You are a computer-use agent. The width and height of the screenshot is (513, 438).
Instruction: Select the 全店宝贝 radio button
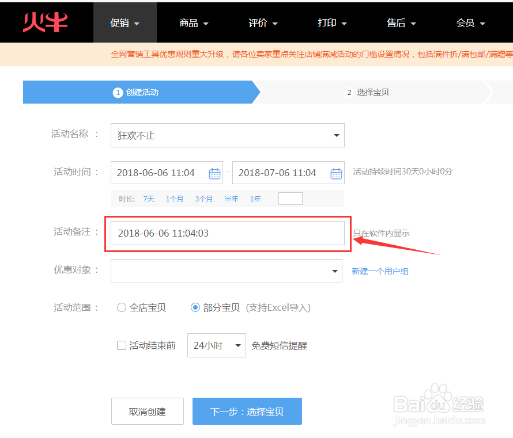(x=122, y=307)
